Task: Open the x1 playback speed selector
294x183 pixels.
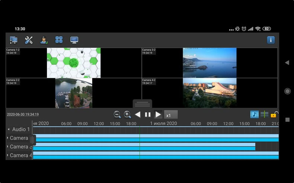Action: [x=171, y=115]
